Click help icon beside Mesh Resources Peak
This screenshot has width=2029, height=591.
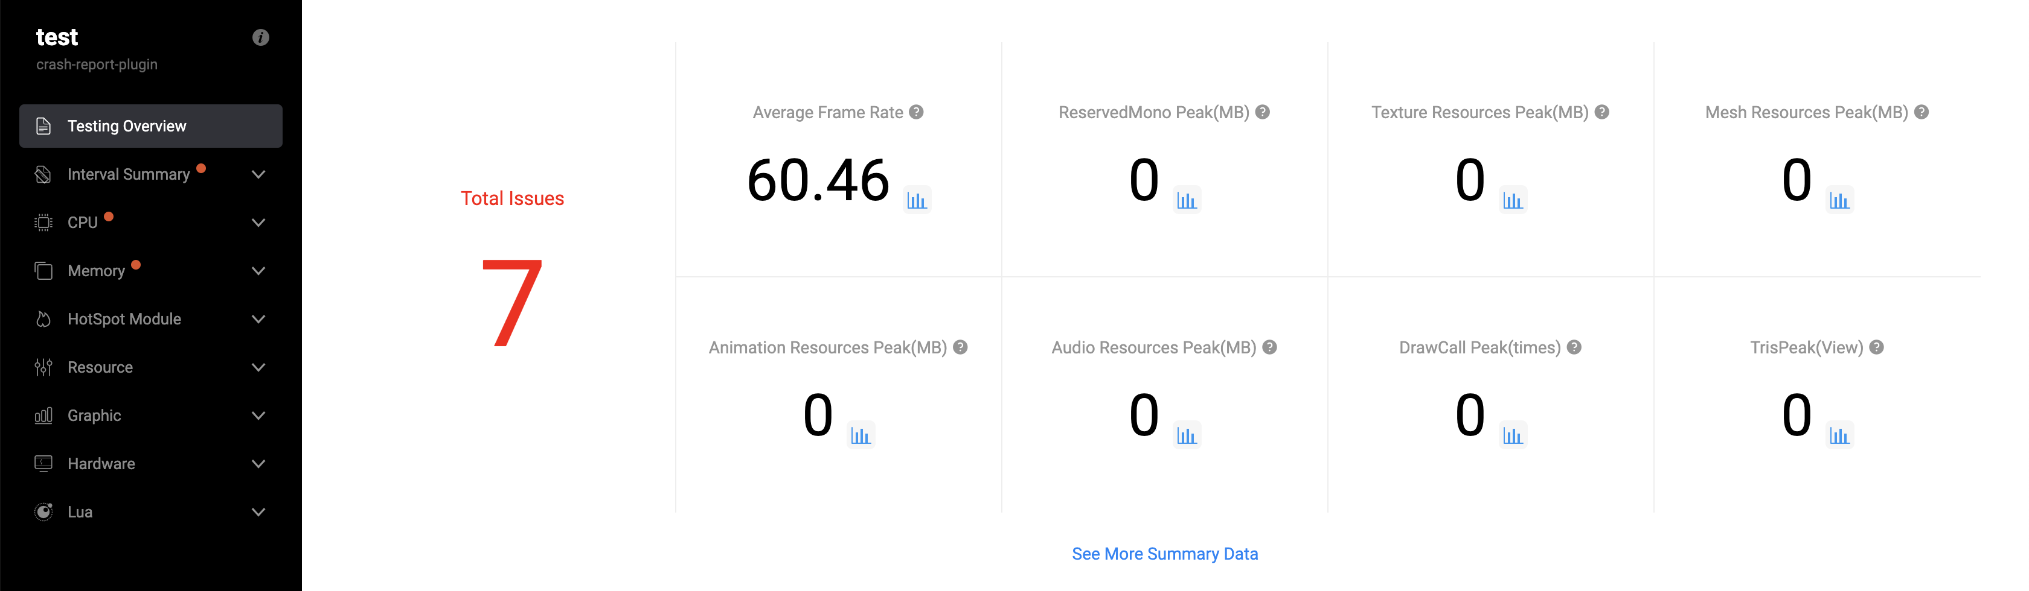coord(1921,113)
